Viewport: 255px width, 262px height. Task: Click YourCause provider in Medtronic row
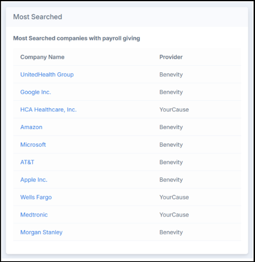[x=174, y=215]
